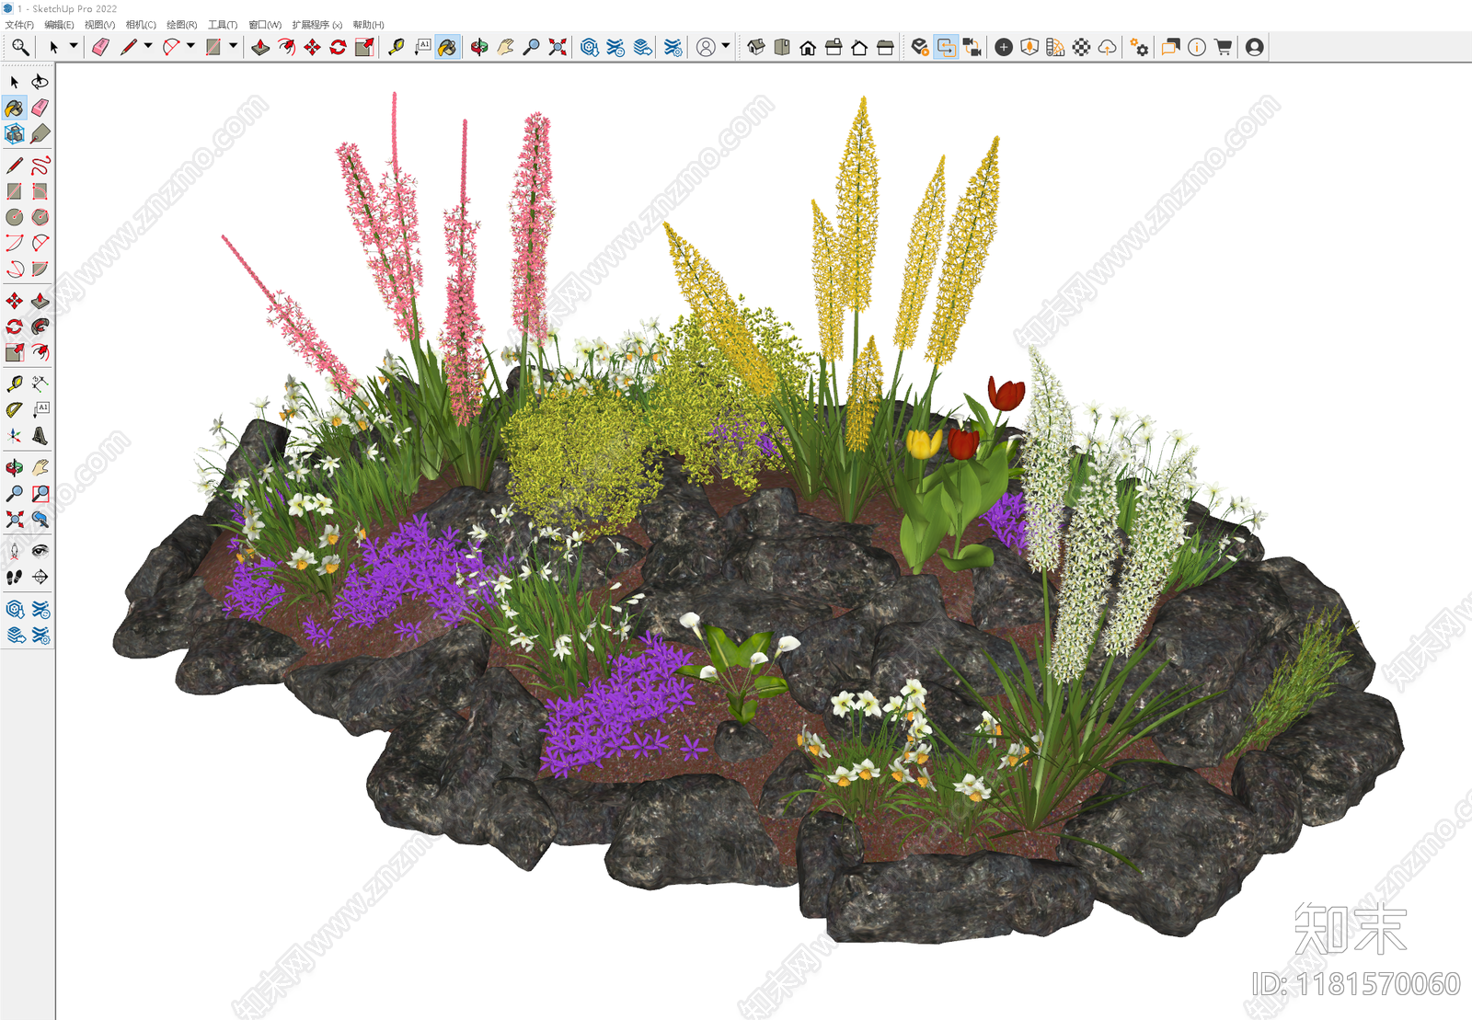Click Zoom Extents in the top toolbar
The height and width of the screenshot is (1020, 1472).
(558, 47)
